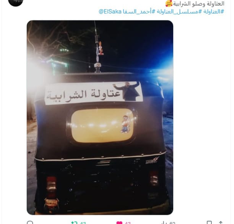Click the smiling hearts emoji in tweet
Screen dimensions: 234x224
[169, 3]
